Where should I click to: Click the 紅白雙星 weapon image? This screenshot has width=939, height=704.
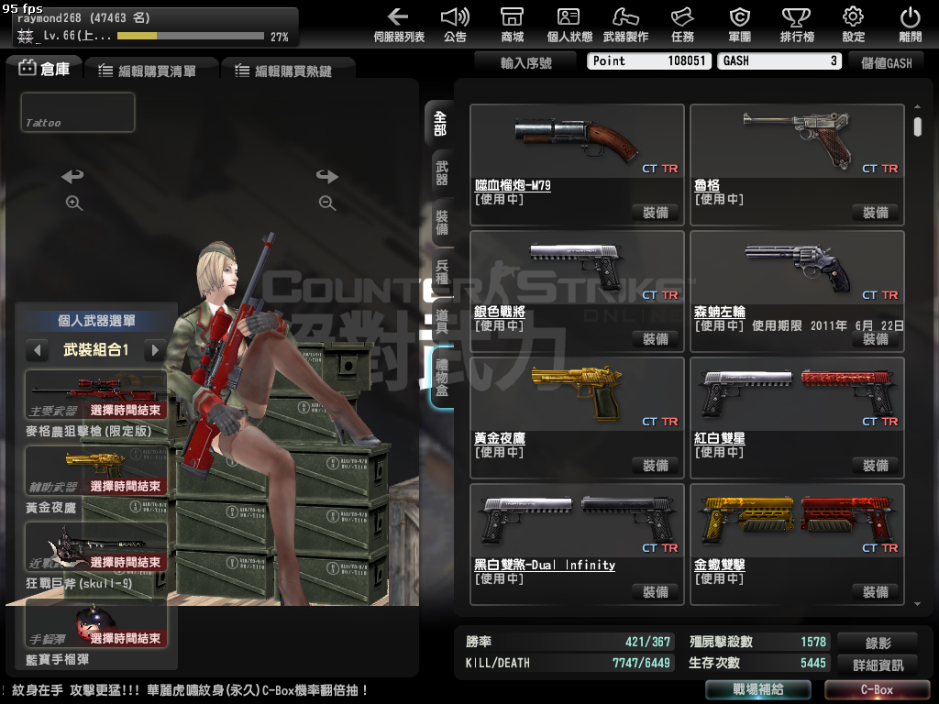pos(797,394)
